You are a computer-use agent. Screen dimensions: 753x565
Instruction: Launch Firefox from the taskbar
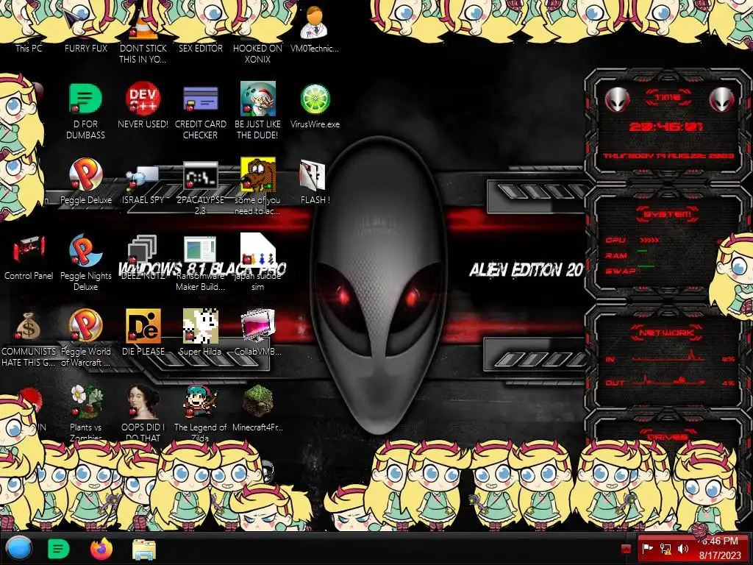click(x=101, y=549)
